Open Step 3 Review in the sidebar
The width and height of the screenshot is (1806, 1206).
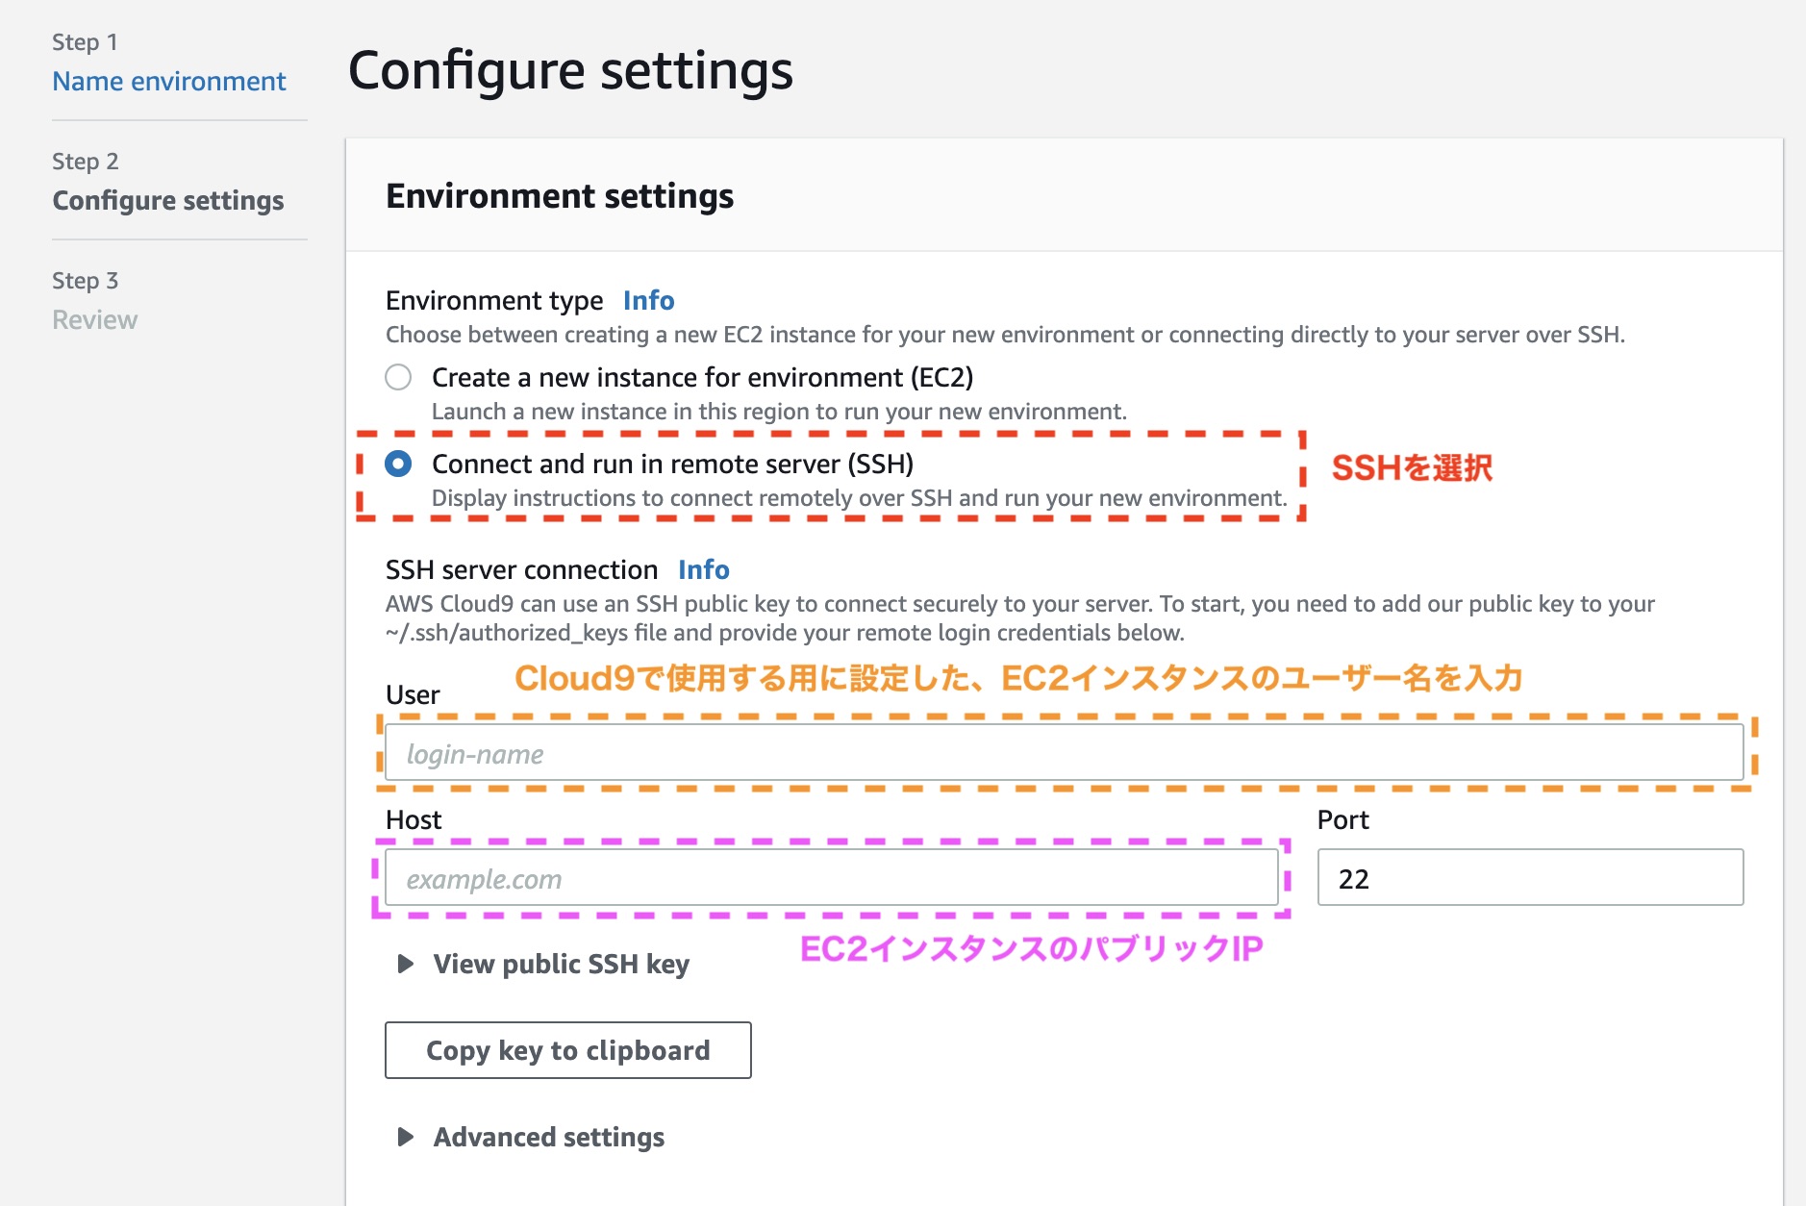click(95, 318)
